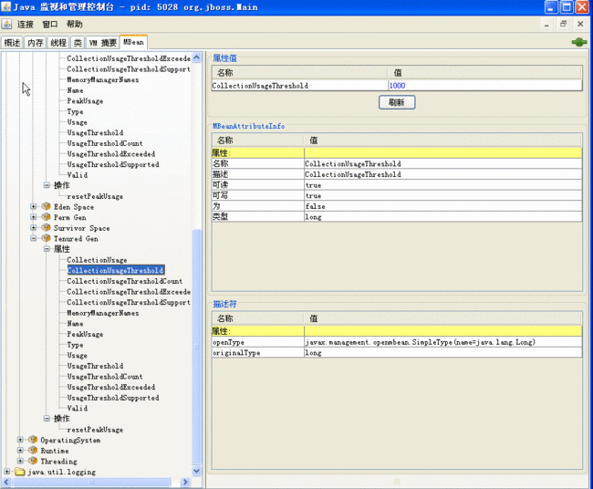Click the 可写 row in MBeanAttributeInfo table
Image resolution: width=593 pixels, height=489 pixels.
[x=396, y=195]
